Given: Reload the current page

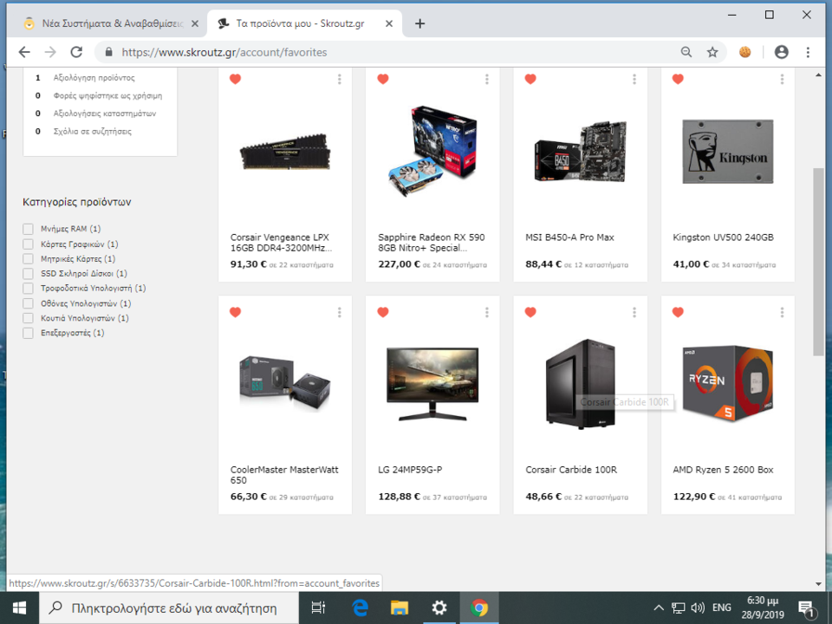Looking at the screenshot, I should [76, 52].
